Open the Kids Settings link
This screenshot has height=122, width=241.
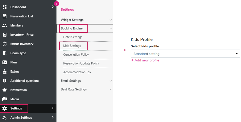coord(72,46)
